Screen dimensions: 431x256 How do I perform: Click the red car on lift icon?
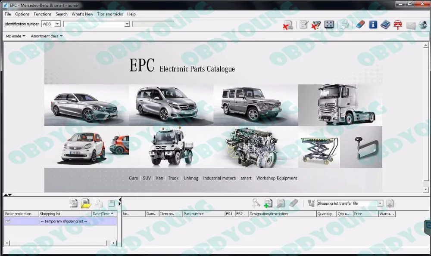point(398,25)
